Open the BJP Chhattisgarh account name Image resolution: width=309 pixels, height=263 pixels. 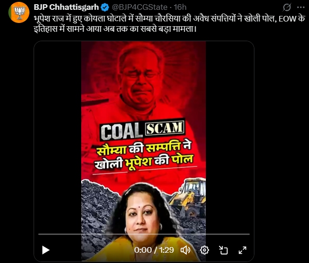click(66, 7)
